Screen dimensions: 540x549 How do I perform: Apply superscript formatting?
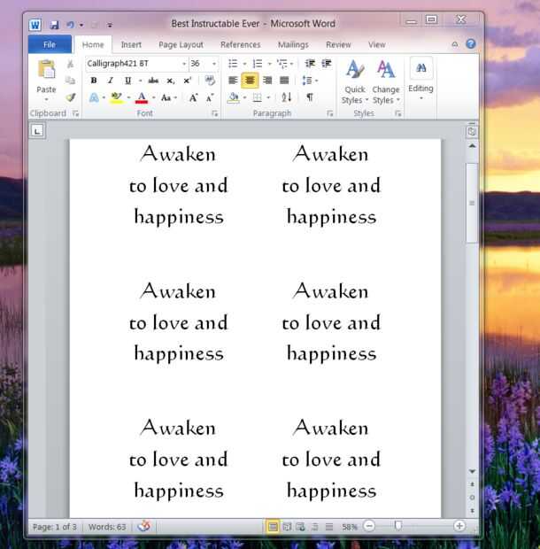tap(188, 81)
